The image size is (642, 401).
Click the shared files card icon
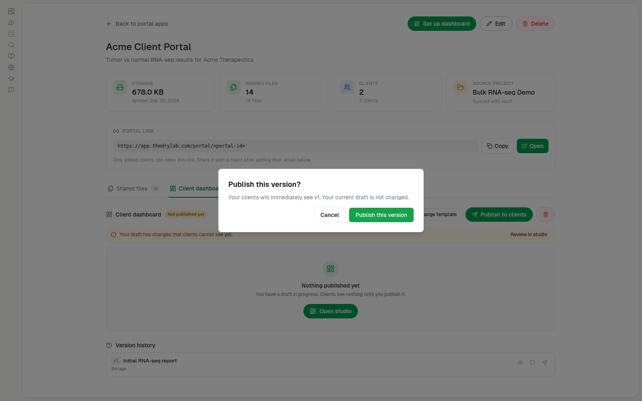coord(234,87)
